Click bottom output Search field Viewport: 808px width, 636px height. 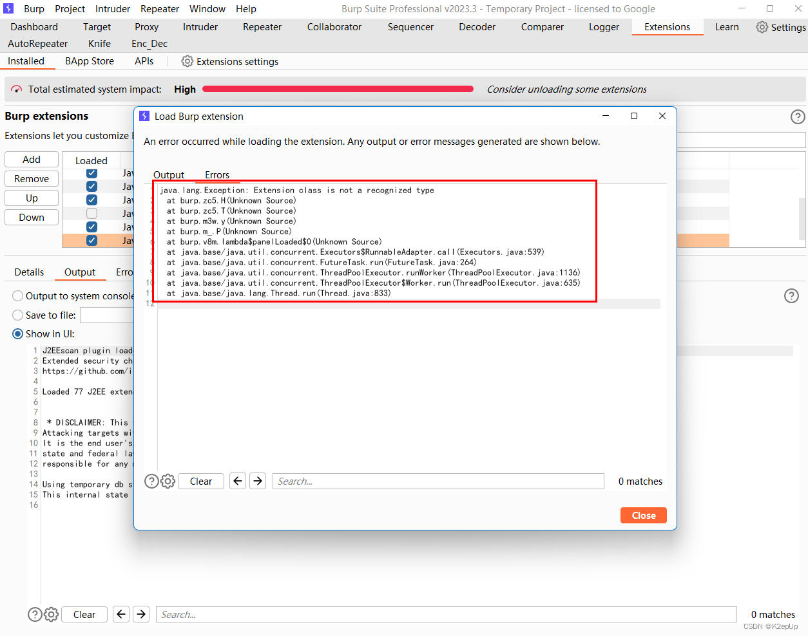[x=447, y=615]
